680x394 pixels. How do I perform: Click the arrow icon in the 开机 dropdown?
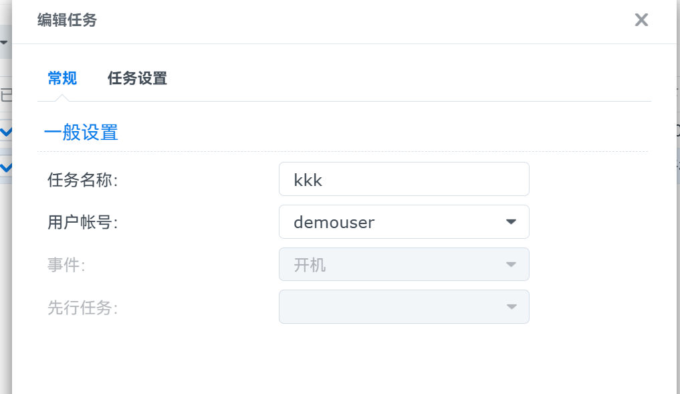coord(511,265)
